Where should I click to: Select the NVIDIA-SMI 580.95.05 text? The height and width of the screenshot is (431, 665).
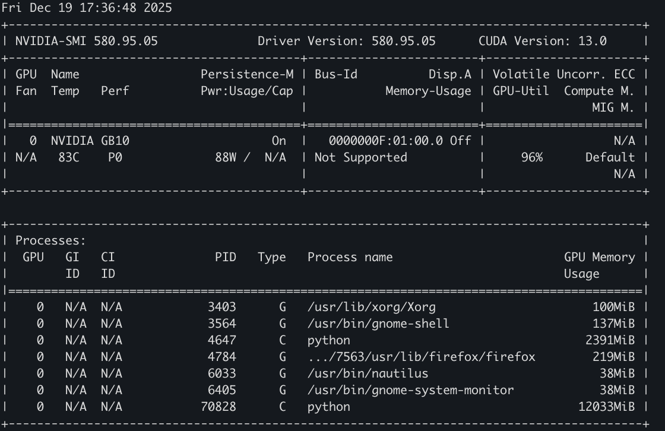[87, 41]
